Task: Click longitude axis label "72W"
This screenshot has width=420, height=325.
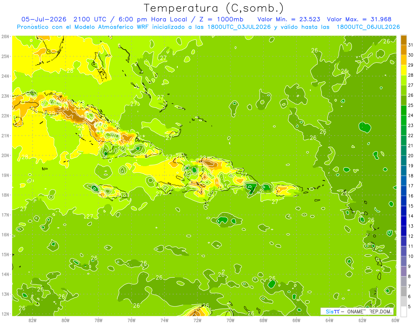Action: click(x=197, y=320)
